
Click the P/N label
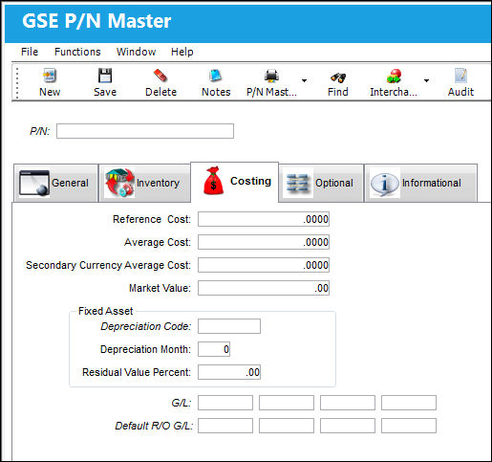[x=40, y=131]
